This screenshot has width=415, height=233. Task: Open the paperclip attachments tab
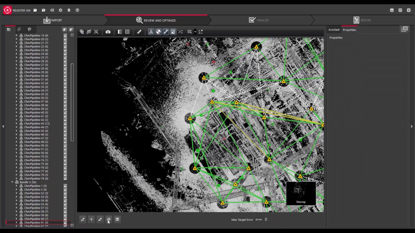(x=19, y=29)
